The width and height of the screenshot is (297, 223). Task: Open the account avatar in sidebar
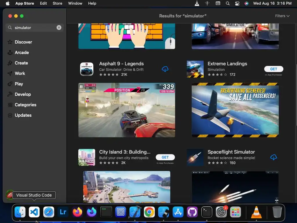(9, 195)
